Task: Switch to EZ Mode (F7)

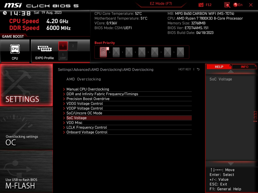Action: 161,4
